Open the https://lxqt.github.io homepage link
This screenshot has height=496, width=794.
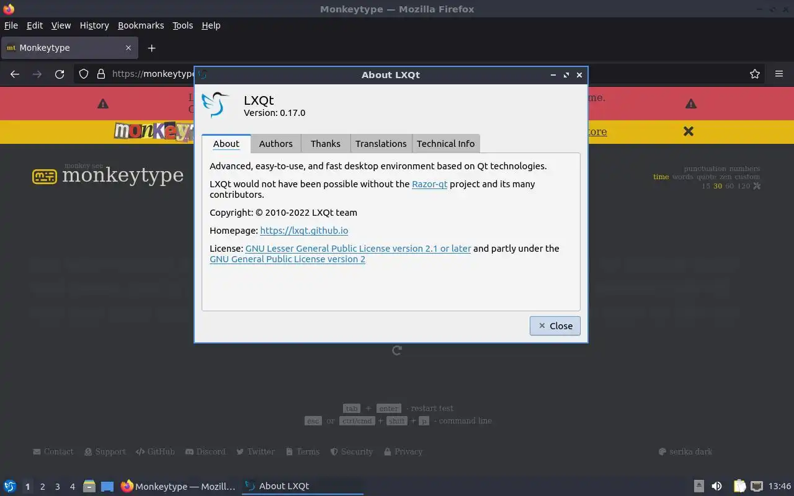click(304, 231)
